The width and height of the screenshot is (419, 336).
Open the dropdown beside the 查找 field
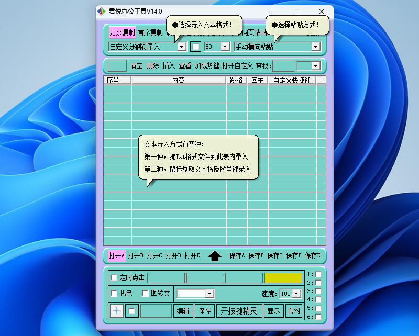point(316,66)
